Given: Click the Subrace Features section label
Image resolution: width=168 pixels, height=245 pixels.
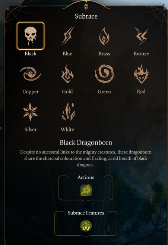Looking at the screenshot, I should 86,213.
